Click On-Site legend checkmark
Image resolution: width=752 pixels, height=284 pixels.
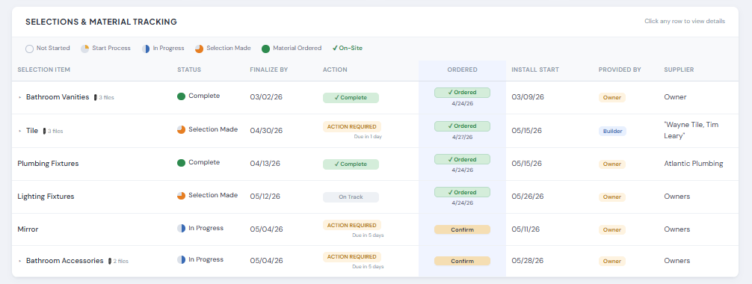335,48
